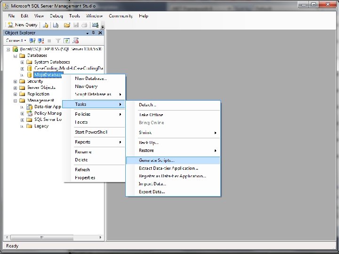Click the Replication folder icon
Image resolution: width=339 pixels, height=254 pixels.
click(22, 94)
